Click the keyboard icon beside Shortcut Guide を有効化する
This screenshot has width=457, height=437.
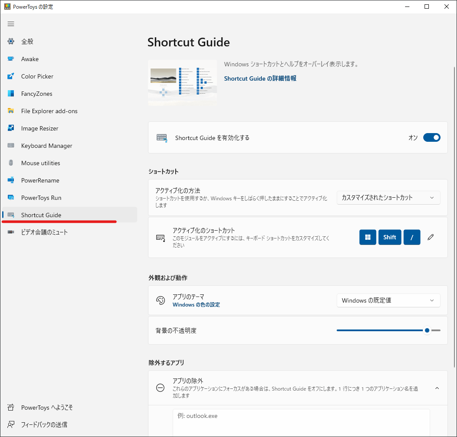click(x=162, y=138)
